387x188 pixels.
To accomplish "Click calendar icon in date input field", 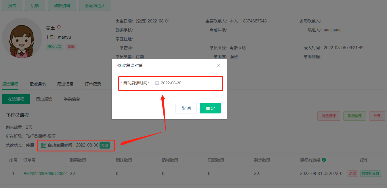I will 157,83.
